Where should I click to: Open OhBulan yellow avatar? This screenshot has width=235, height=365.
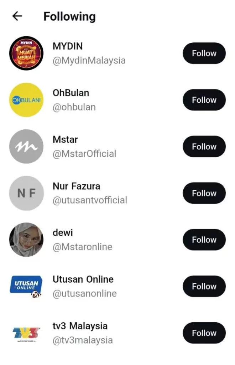point(26,100)
